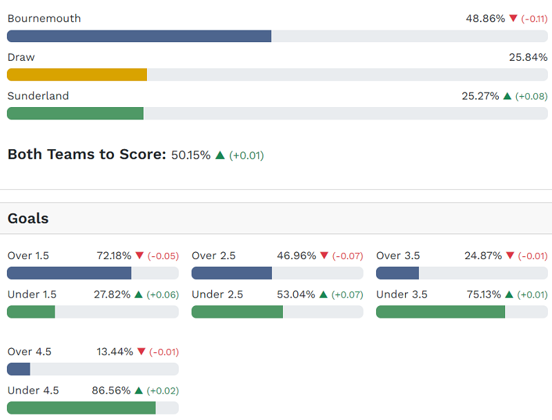Screen dimensions: 552x420
Task: Click the green up arrow for Under 4.5
Action: coord(139,390)
